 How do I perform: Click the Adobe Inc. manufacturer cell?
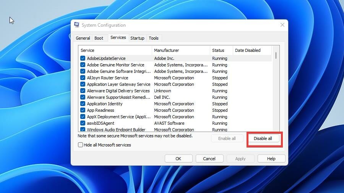tap(164, 58)
